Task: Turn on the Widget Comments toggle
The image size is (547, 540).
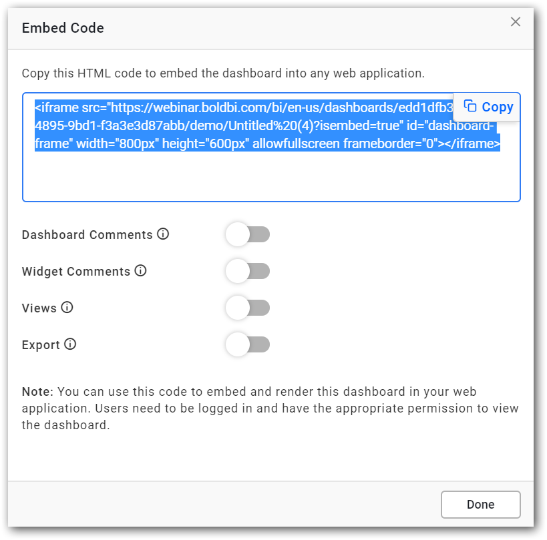Action: pos(248,271)
